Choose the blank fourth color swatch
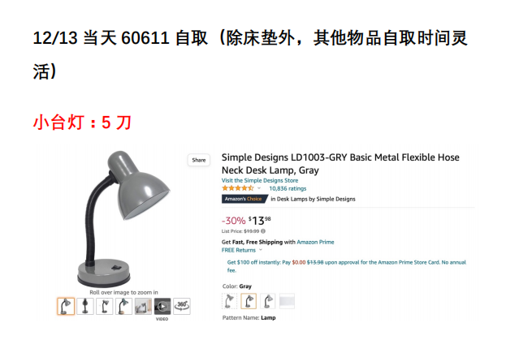The image size is (519, 340). click(287, 301)
